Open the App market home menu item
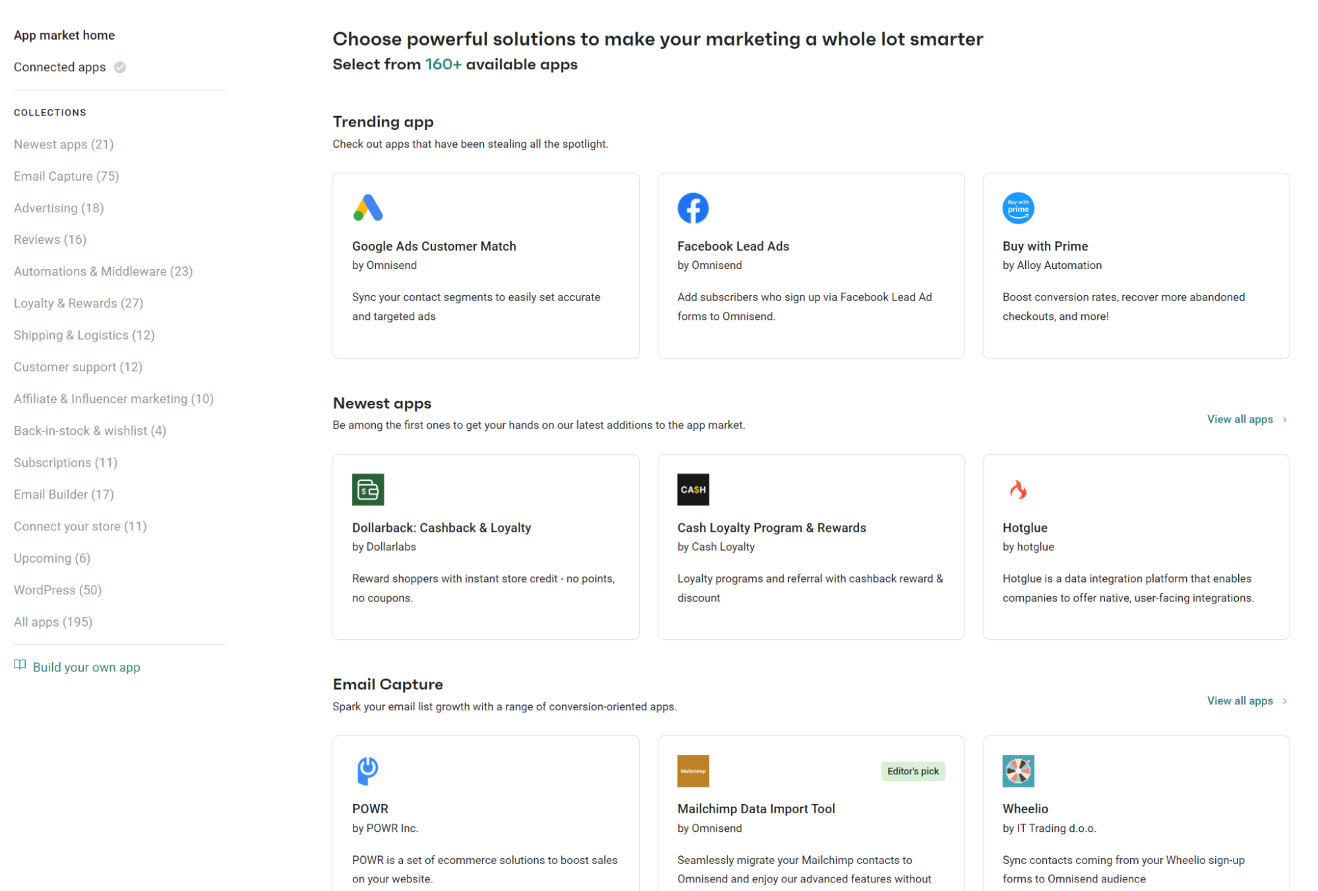This screenshot has width=1318, height=891. coord(64,35)
